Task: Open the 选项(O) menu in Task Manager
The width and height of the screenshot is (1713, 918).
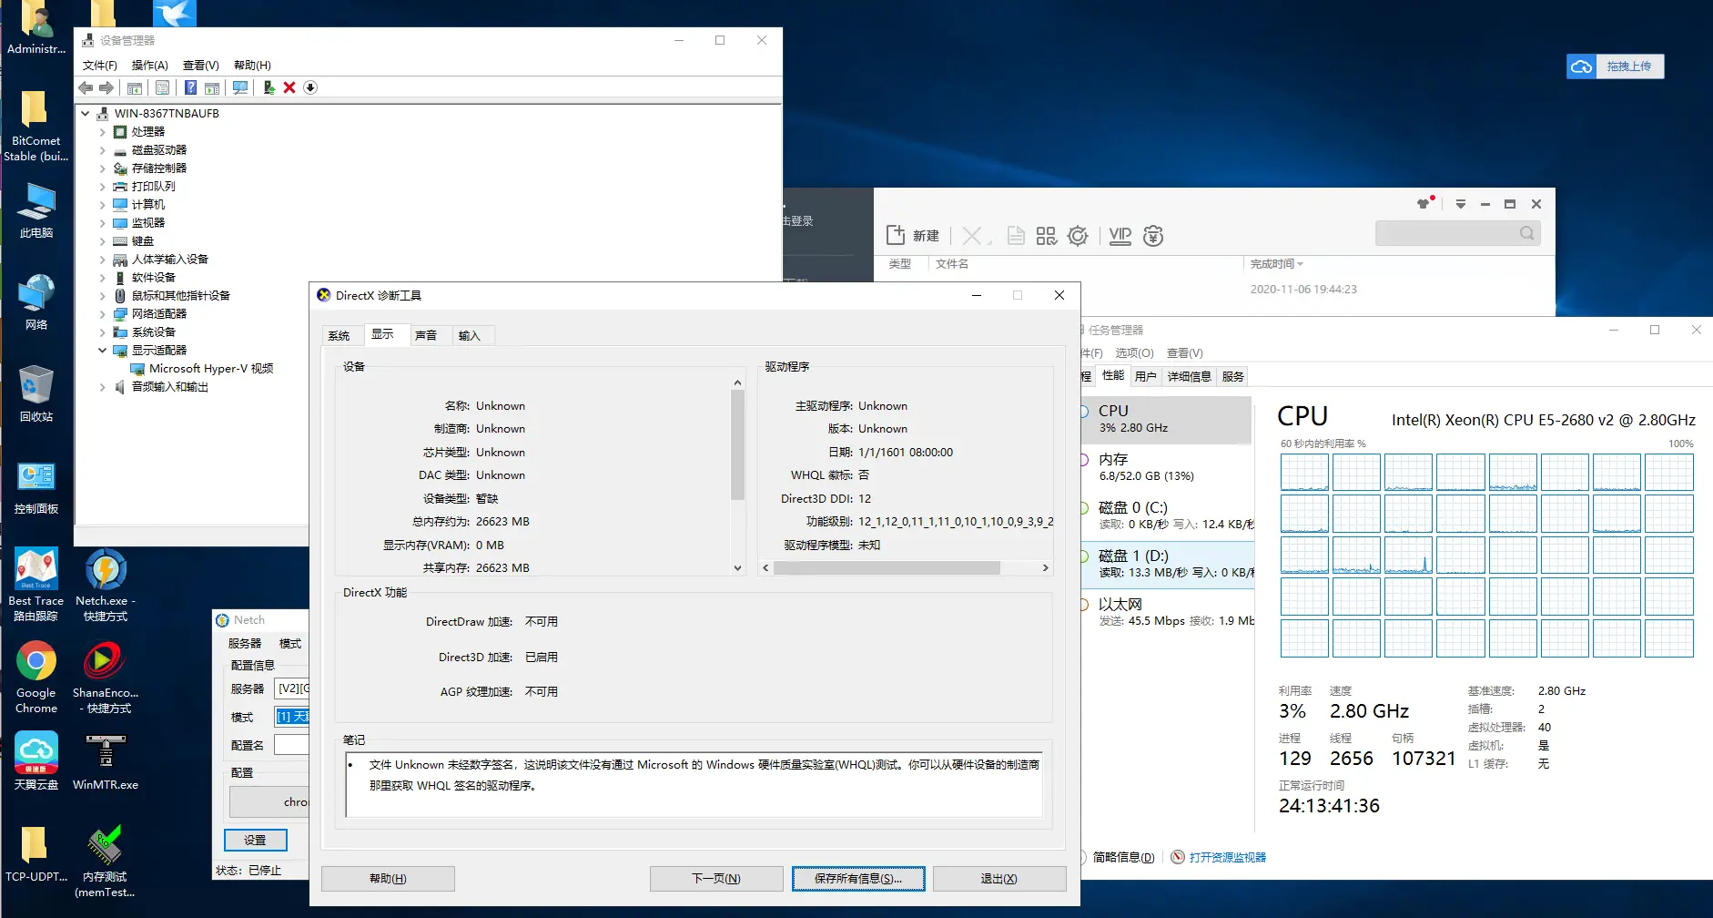Action: coord(1134,353)
